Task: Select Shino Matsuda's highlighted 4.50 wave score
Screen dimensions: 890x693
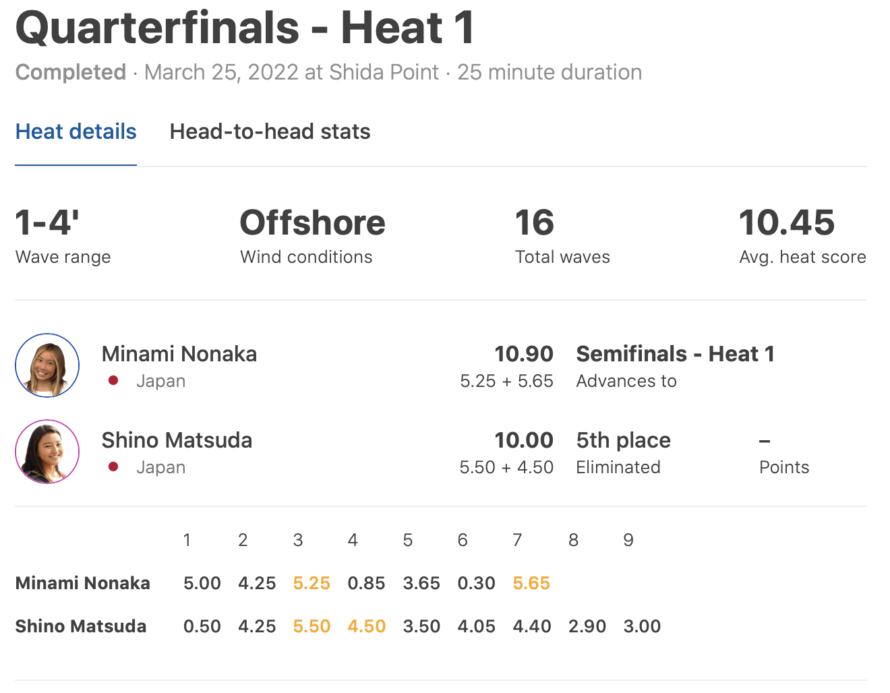Action: click(367, 626)
